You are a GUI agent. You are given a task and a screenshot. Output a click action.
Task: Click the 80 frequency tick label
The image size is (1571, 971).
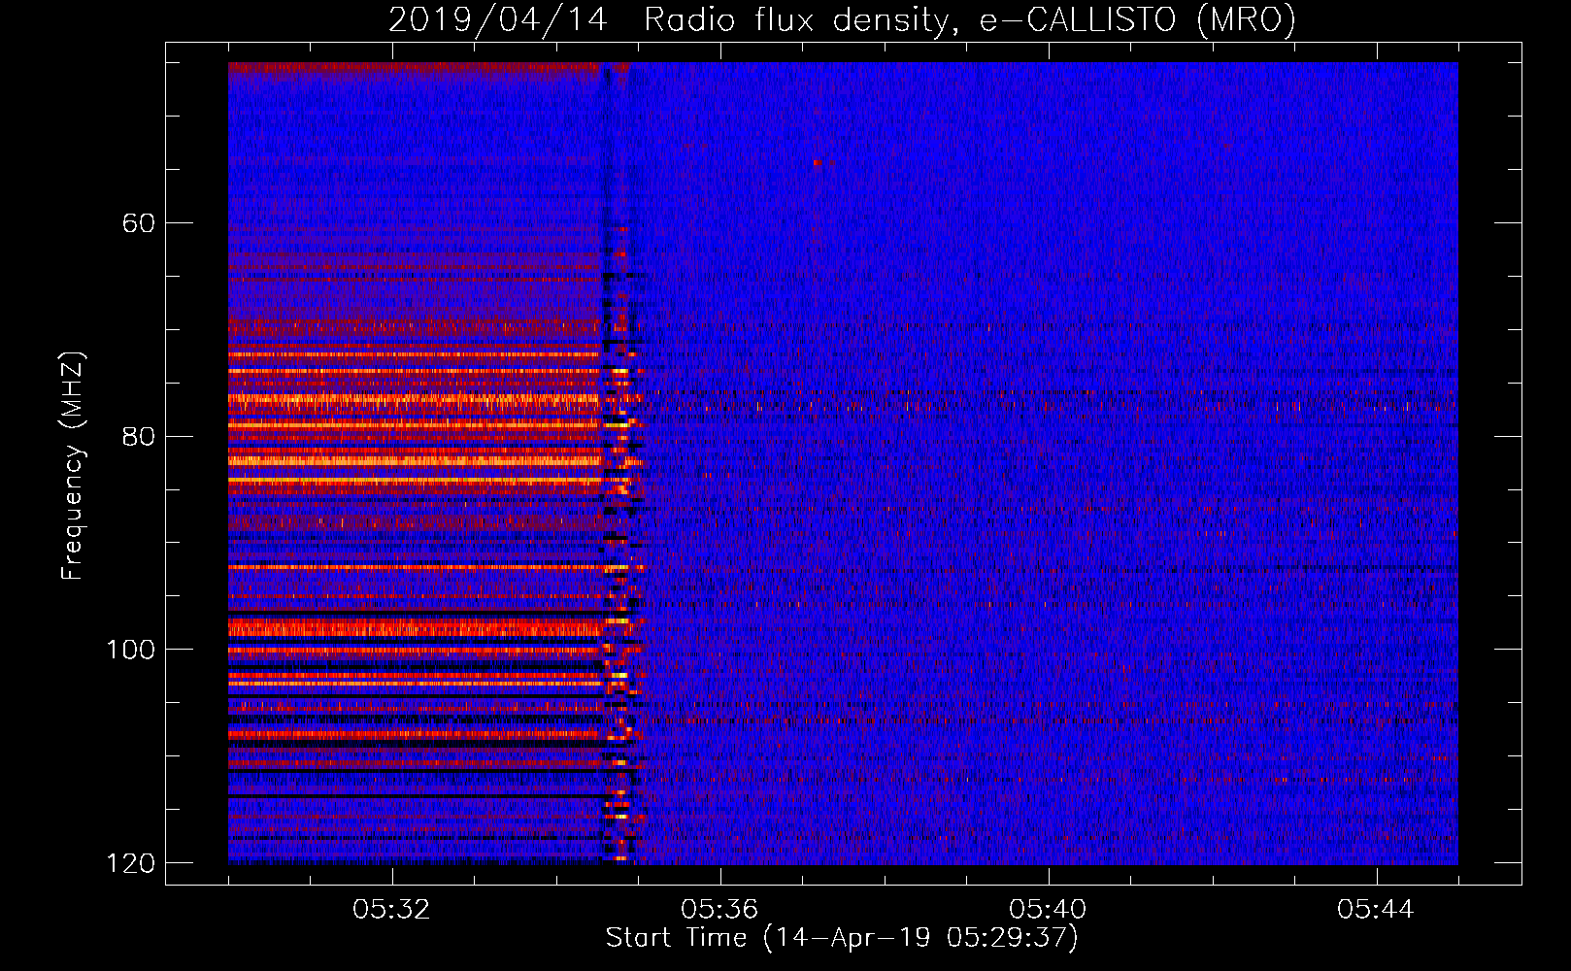coord(139,436)
